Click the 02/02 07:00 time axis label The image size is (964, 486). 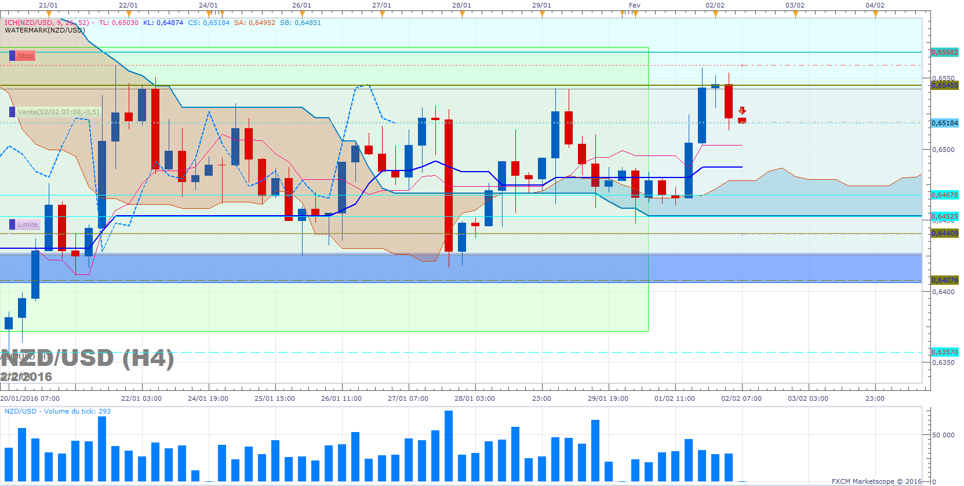click(x=741, y=398)
